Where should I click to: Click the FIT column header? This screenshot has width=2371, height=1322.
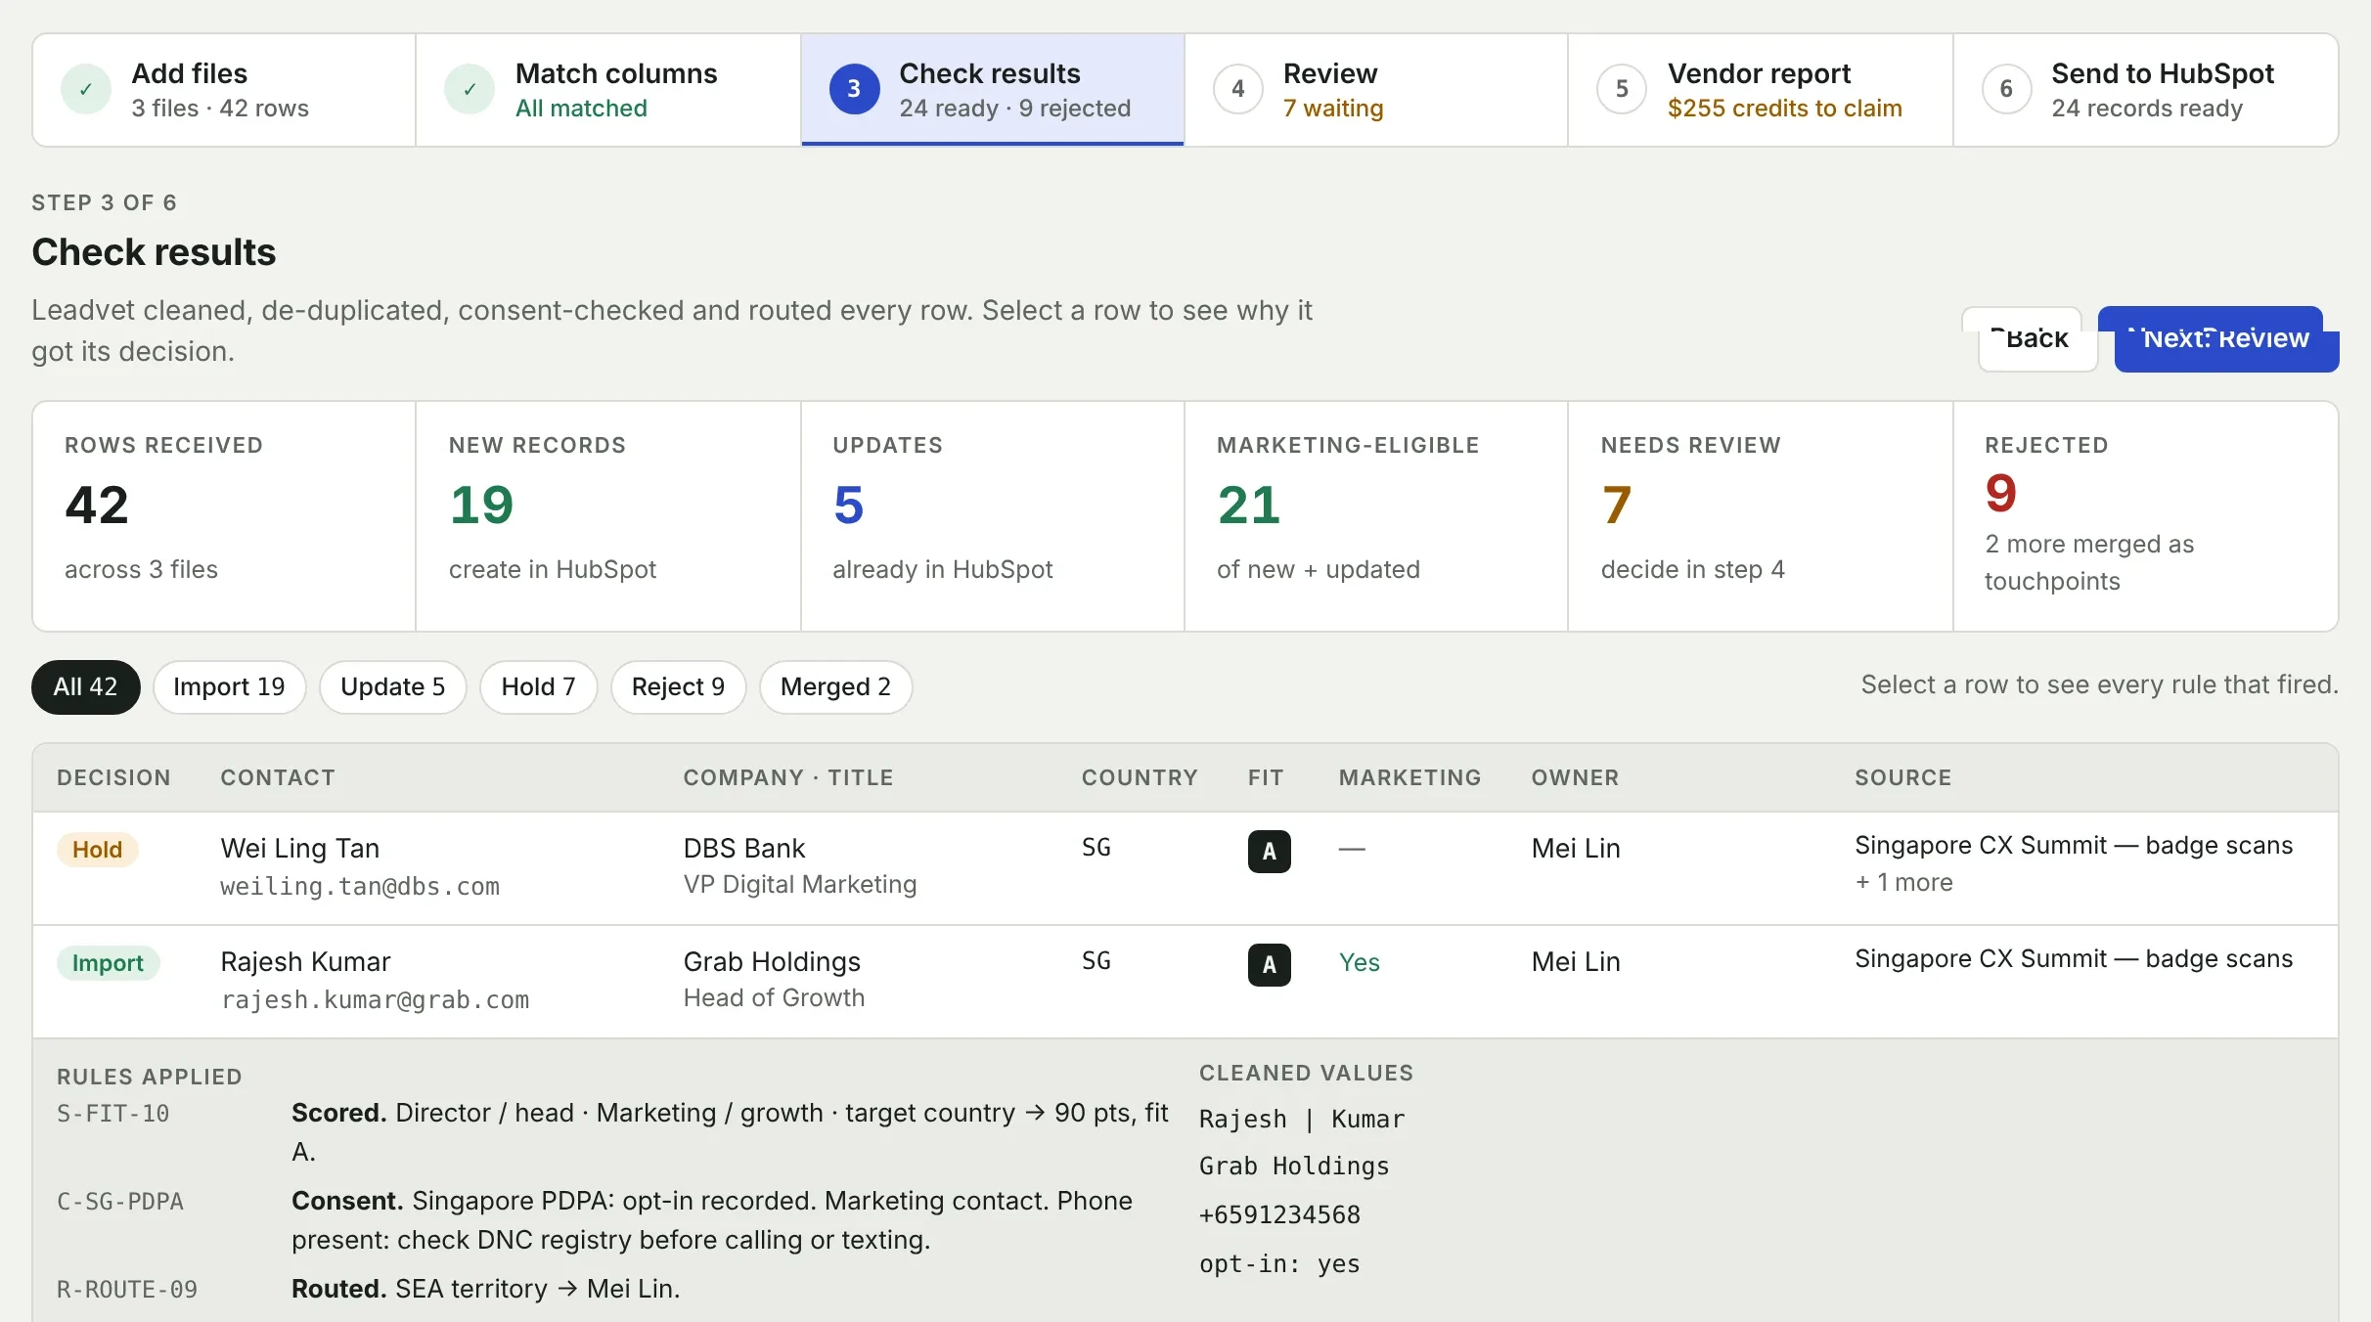[x=1266, y=777]
